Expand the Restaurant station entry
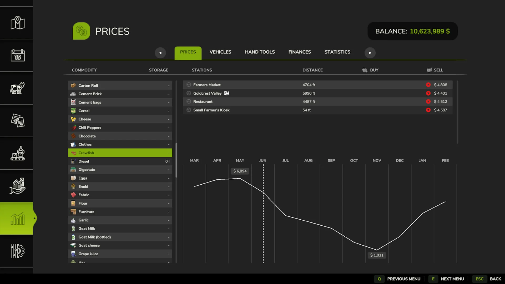Viewport: 505px width, 284px height. [x=188, y=102]
